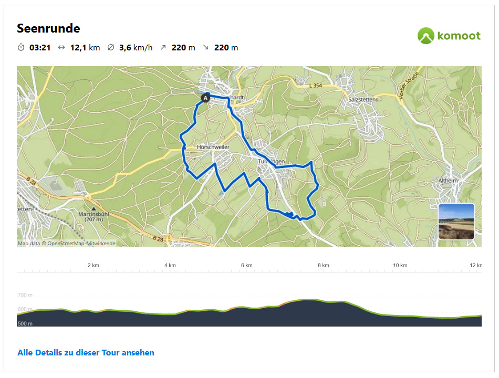This screenshot has width=499, height=378.
Task: Click the OpenStreetMap-Mitwirkende attribution link
Action: pos(81,244)
